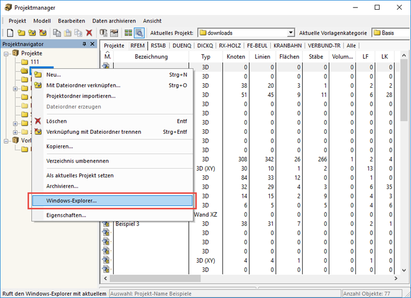
Task: Click the vertical scrollbar up arrow
Action: pos(404,55)
